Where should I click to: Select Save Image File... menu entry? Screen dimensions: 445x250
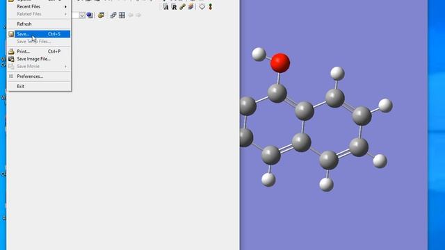[x=39, y=58]
